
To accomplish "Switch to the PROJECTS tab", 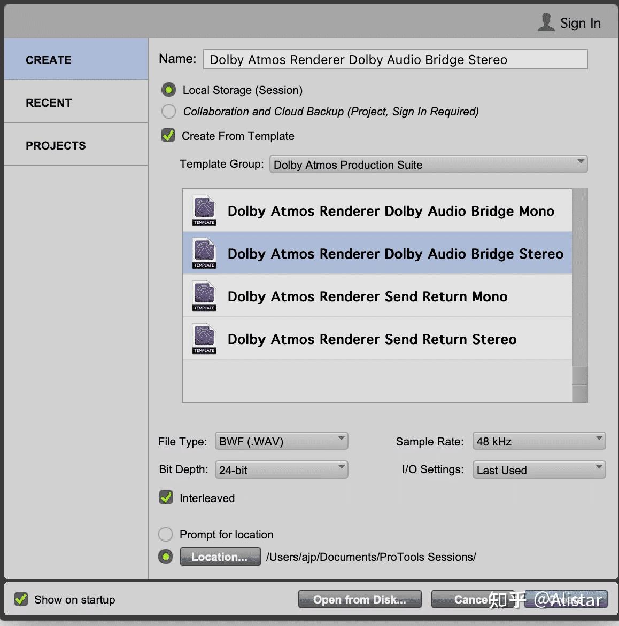I will click(x=76, y=144).
